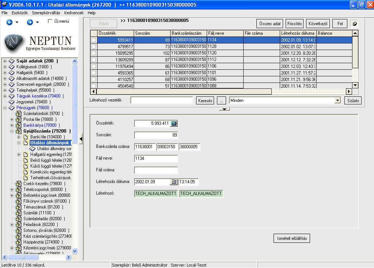Click the Ismételt előállítás button
This screenshot has height=268, width=374.
pyautogui.click(x=292, y=238)
